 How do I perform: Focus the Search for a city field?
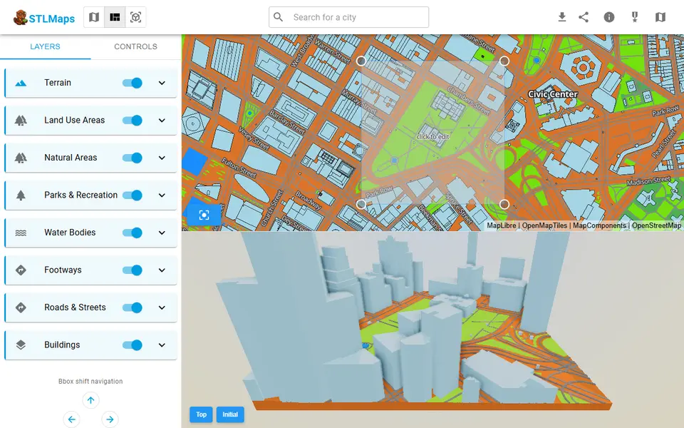348,17
